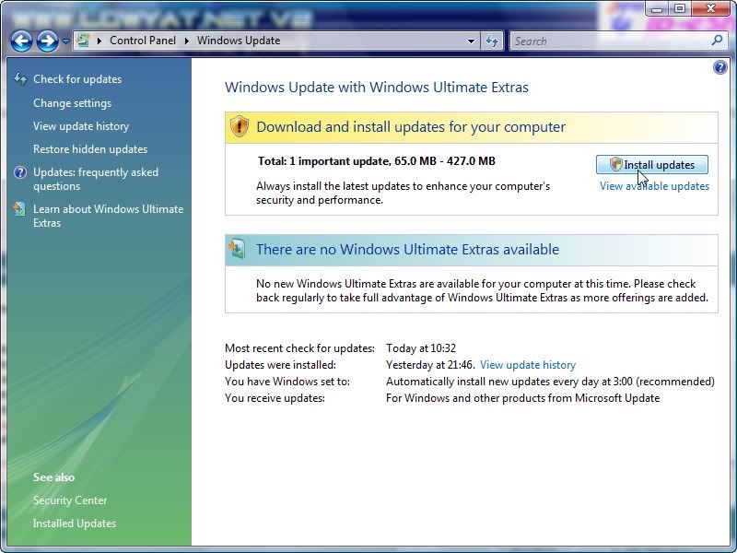Click the yellow warning shield icon
Viewport: 737px width, 553px height.
coord(240,126)
